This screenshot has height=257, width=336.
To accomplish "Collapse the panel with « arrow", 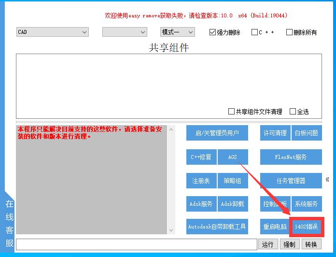I will 327,180.
